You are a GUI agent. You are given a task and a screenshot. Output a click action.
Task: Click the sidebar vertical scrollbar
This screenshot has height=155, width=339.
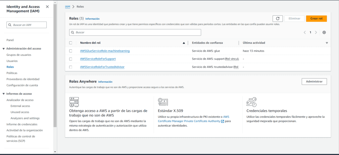[x=55, y=66]
